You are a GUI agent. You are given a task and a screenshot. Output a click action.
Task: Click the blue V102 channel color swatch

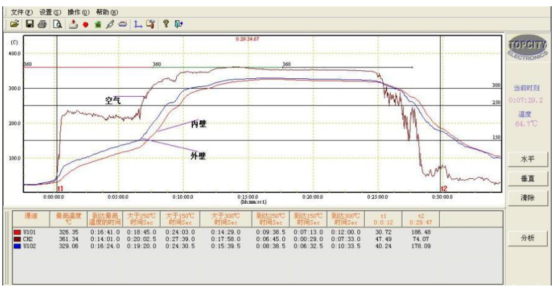tap(16, 245)
